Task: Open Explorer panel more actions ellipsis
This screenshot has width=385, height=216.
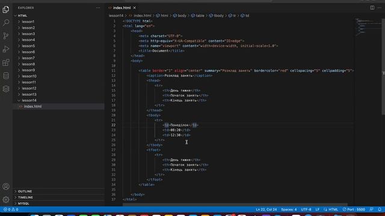Action: 98,8
